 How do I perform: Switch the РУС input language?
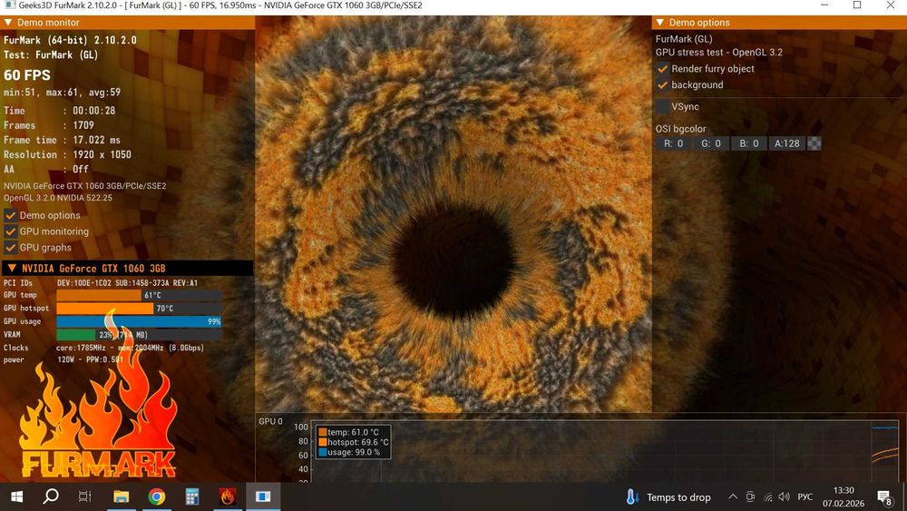click(x=805, y=497)
